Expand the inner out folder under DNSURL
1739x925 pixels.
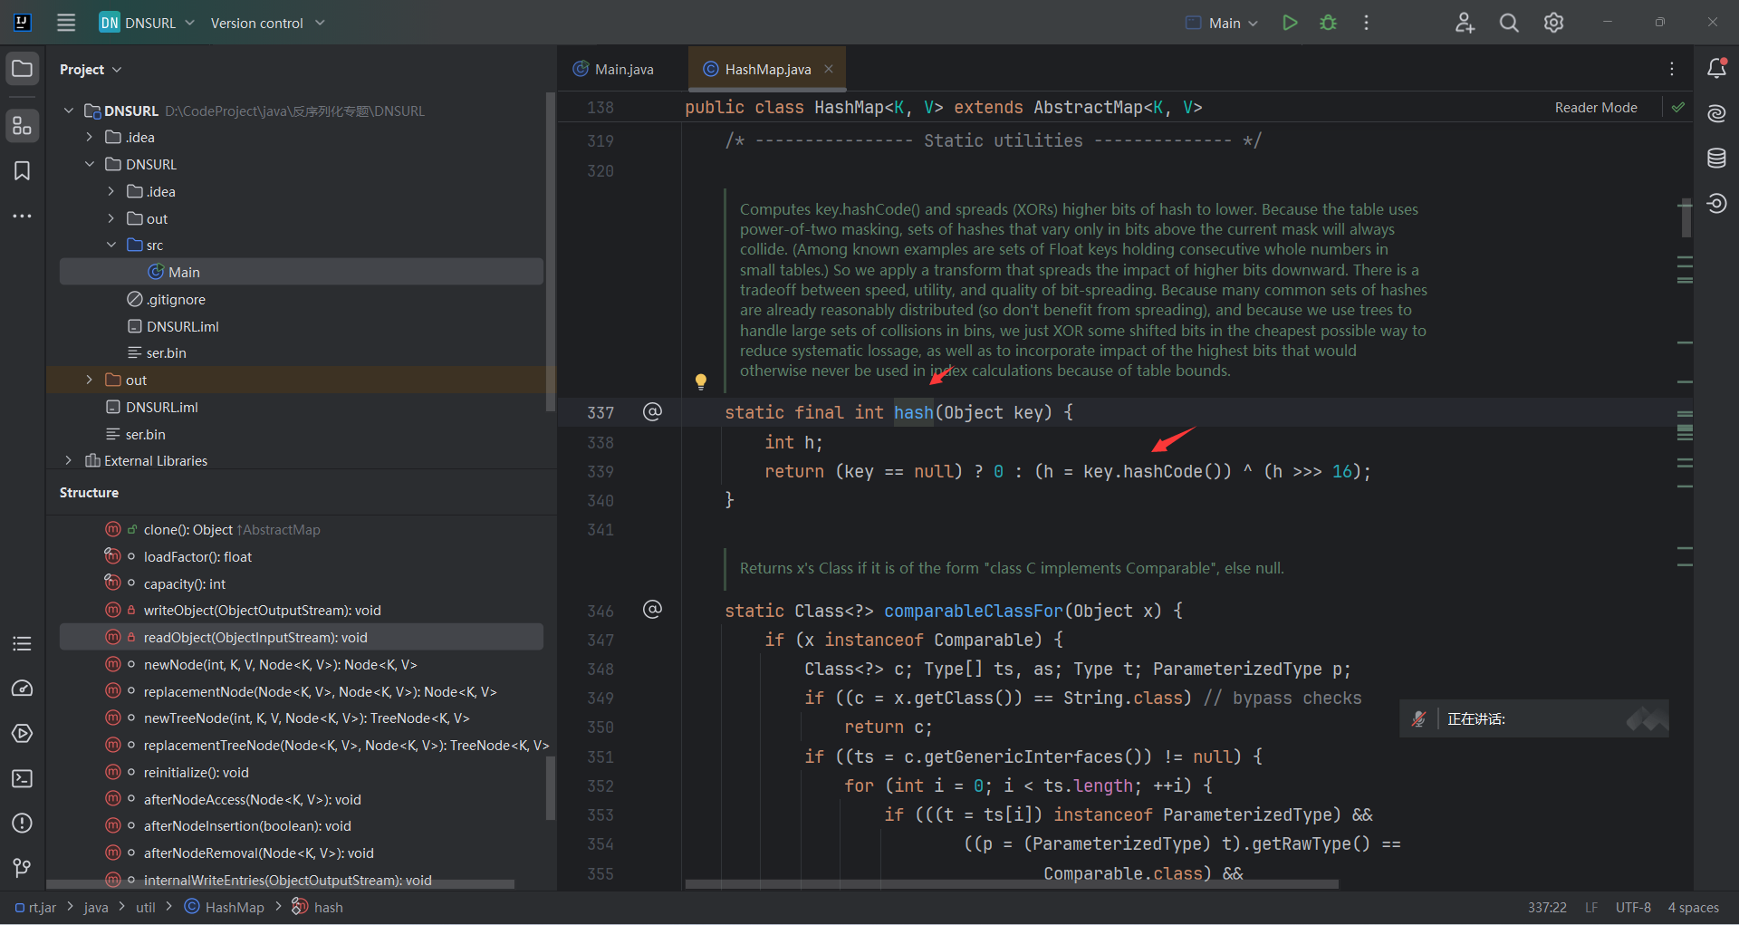(111, 218)
